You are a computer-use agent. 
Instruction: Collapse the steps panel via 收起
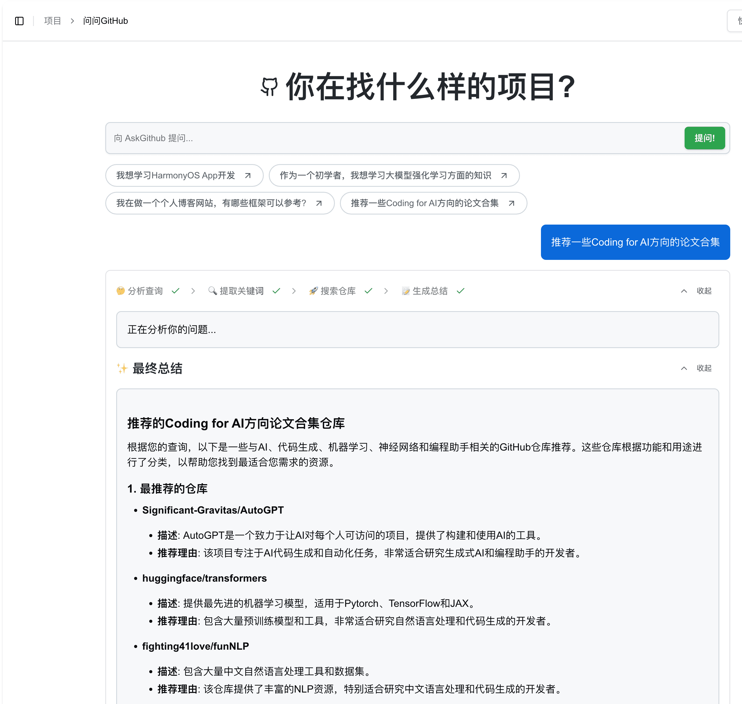click(704, 291)
